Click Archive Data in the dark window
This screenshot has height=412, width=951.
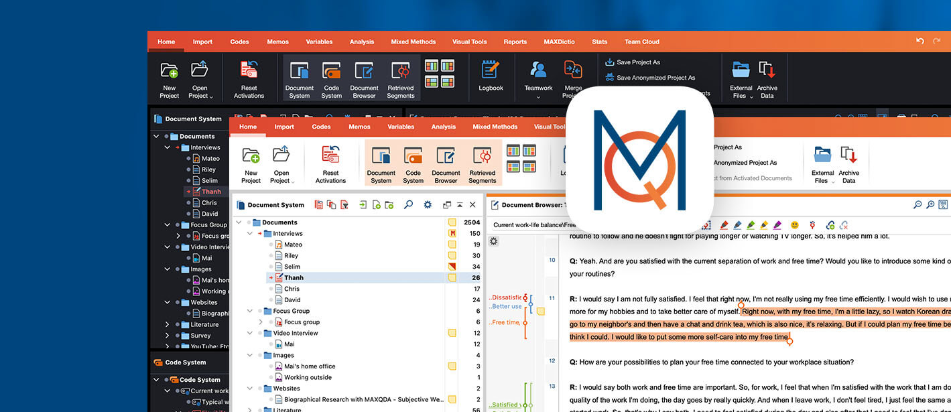[767, 79]
